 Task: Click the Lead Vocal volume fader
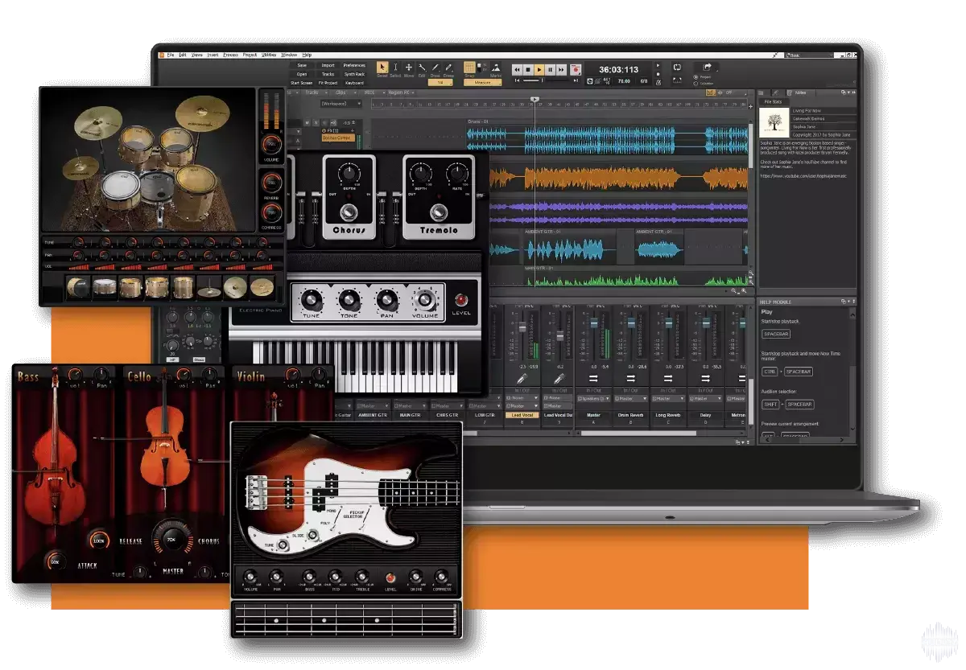point(522,327)
